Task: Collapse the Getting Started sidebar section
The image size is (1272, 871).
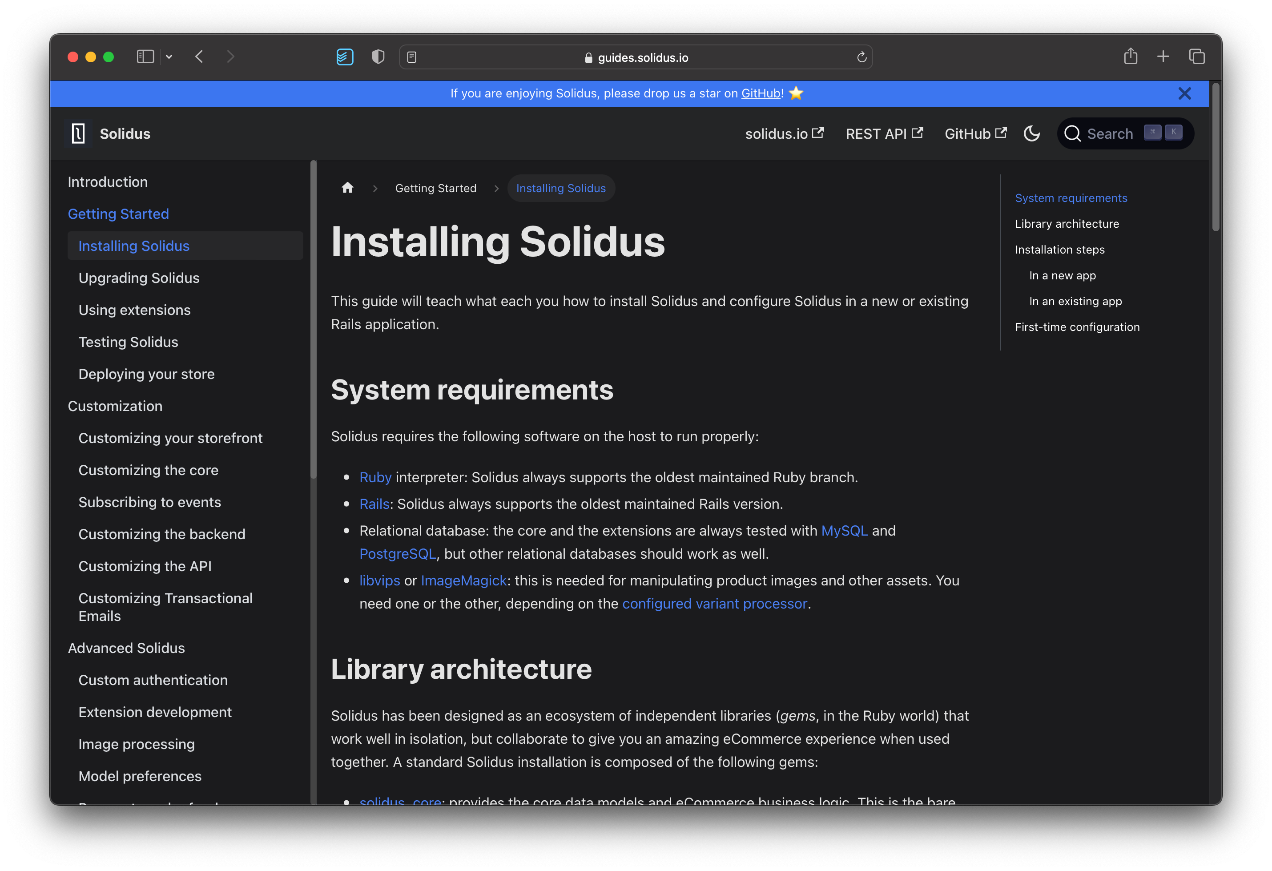Action: coord(118,214)
